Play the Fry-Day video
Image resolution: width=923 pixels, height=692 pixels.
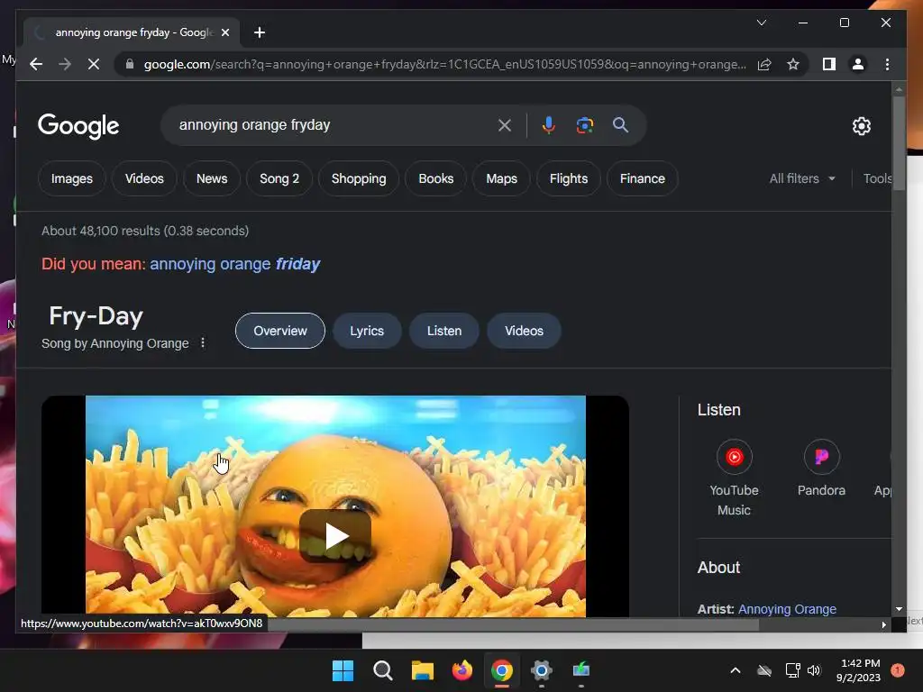pyautogui.click(x=335, y=536)
